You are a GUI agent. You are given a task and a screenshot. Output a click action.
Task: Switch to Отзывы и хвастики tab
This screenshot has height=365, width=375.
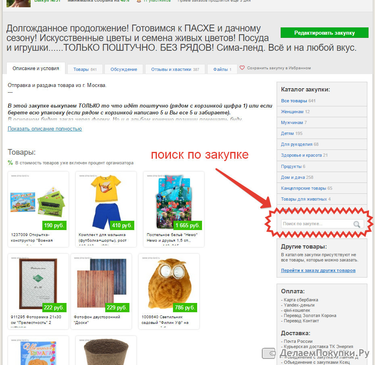tap(175, 69)
